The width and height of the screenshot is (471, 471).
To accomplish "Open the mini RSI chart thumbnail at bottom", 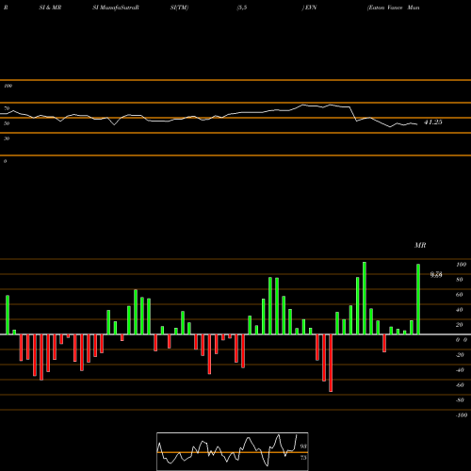I will click(233, 451).
